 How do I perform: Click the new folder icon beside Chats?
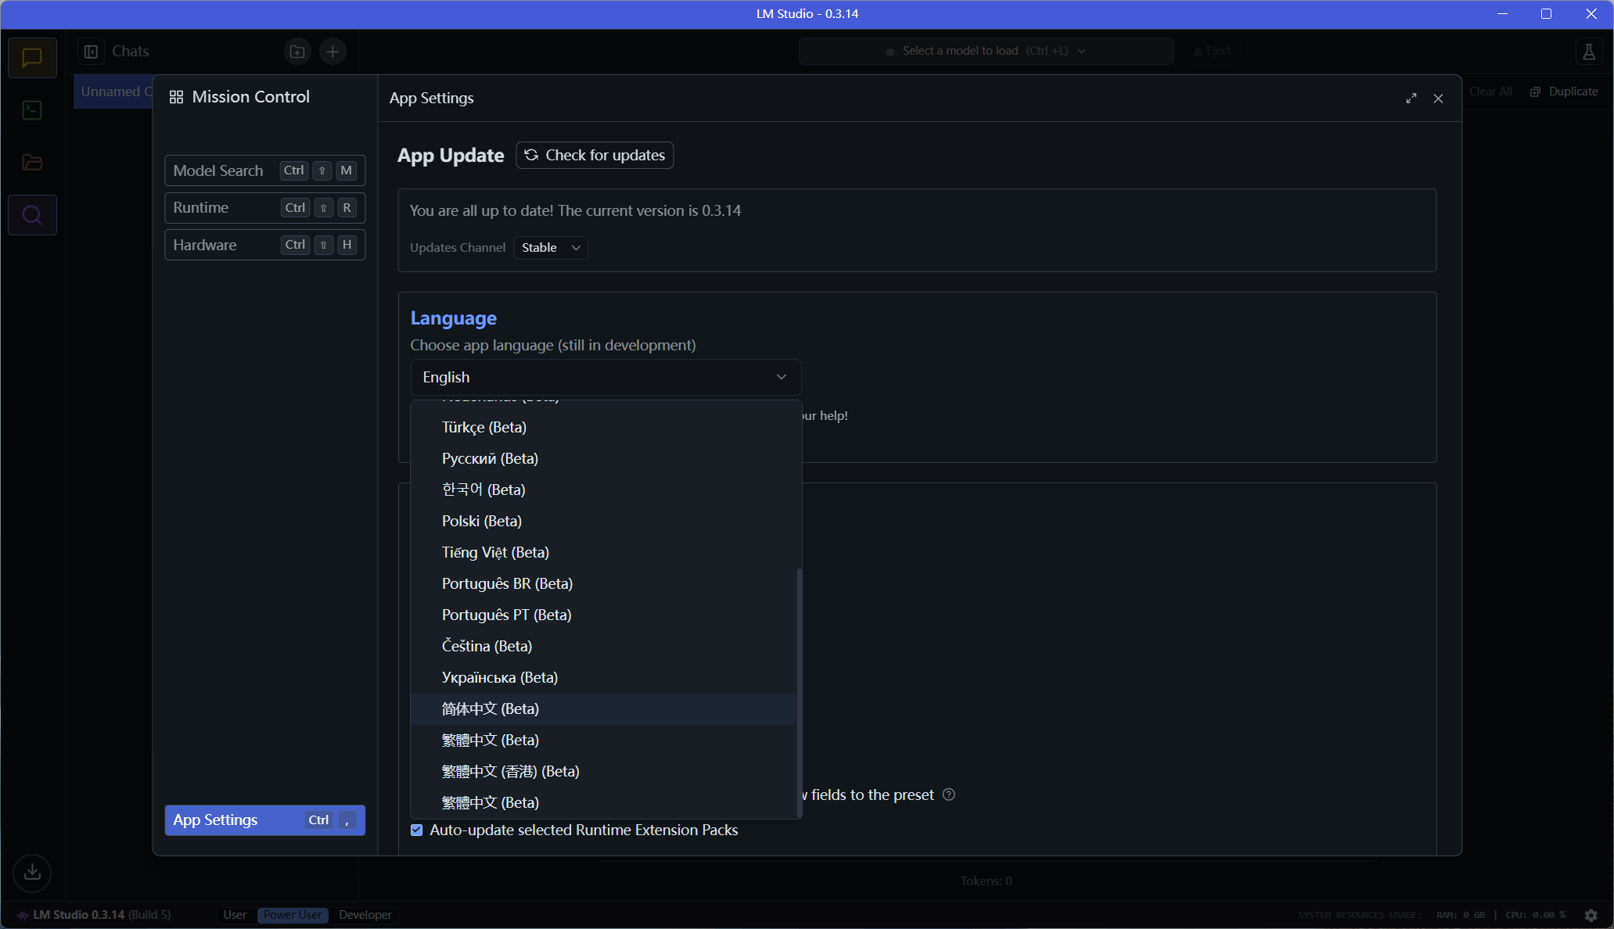pyautogui.click(x=297, y=52)
